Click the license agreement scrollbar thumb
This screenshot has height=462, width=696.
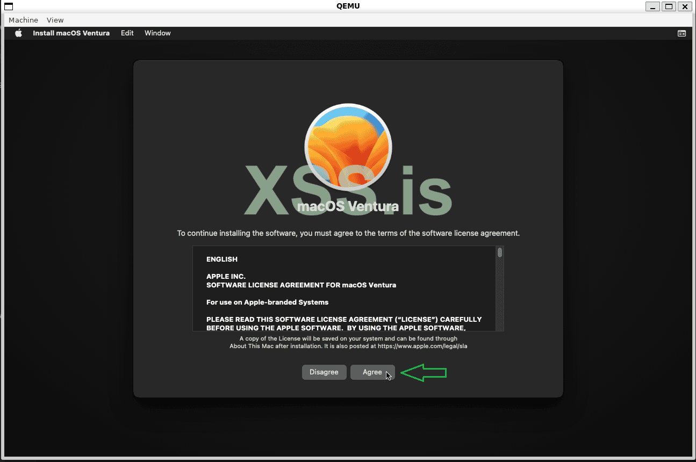(500, 252)
